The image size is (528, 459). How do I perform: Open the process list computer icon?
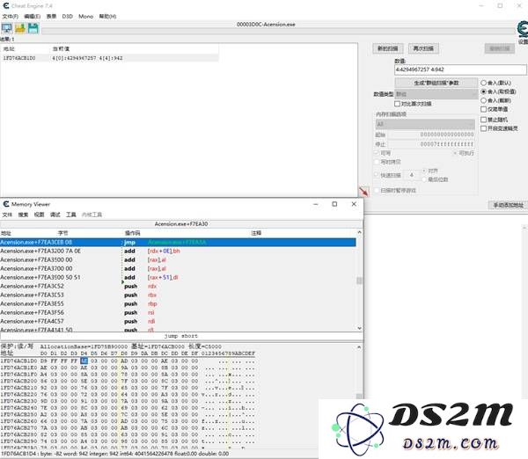pyautogui.click(x=6, y=28)
